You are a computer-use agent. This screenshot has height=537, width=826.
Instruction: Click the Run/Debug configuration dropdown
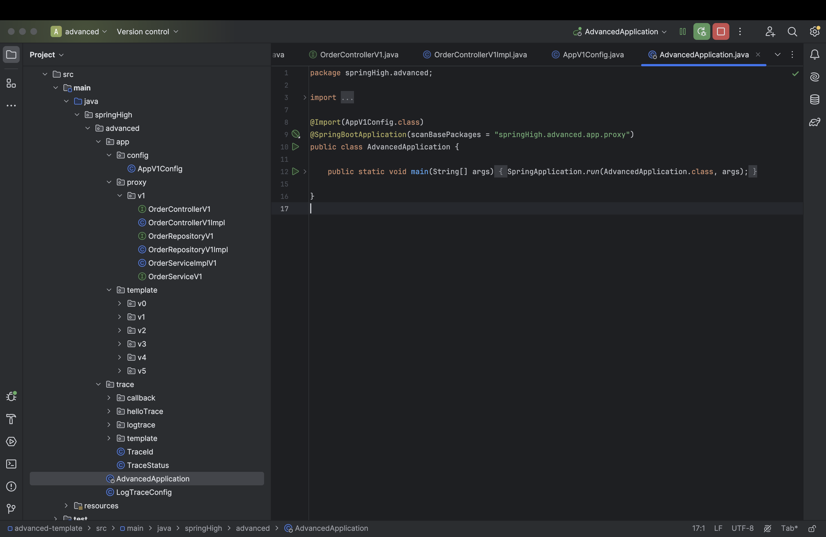(620, 31)
